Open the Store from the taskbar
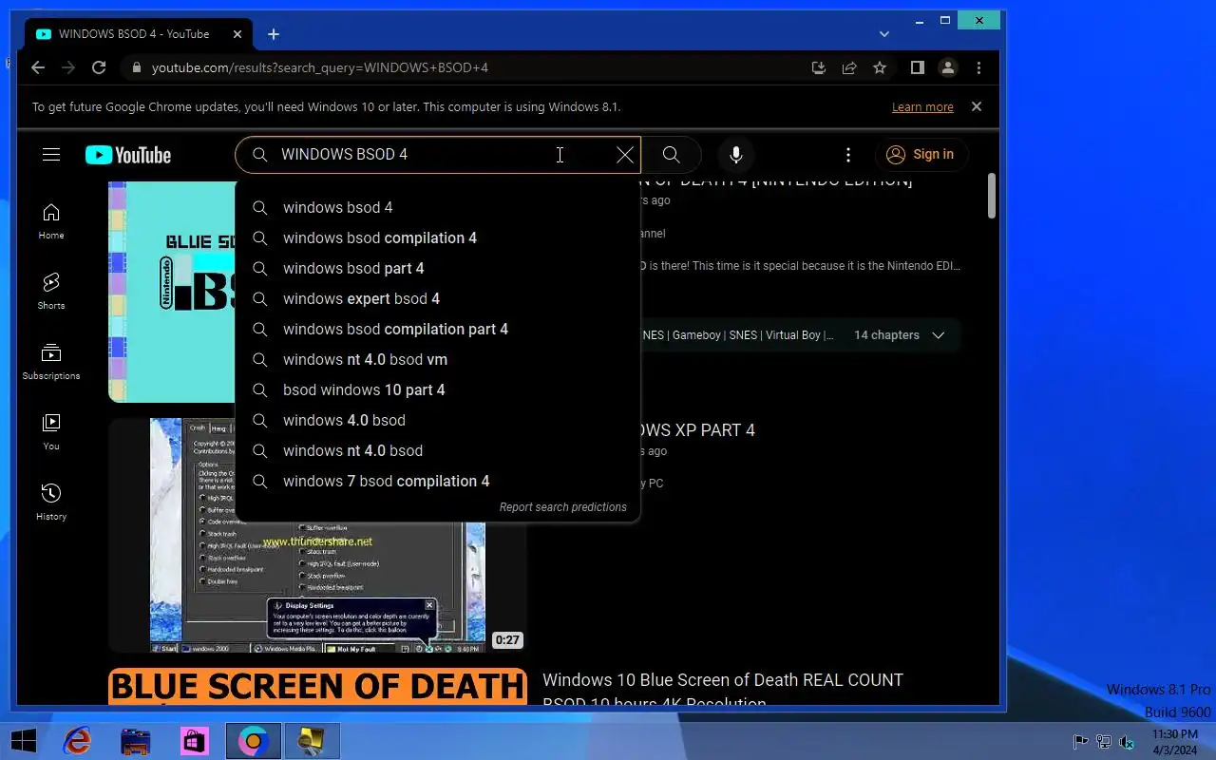 pyautogui.click(x=195, y=741)
